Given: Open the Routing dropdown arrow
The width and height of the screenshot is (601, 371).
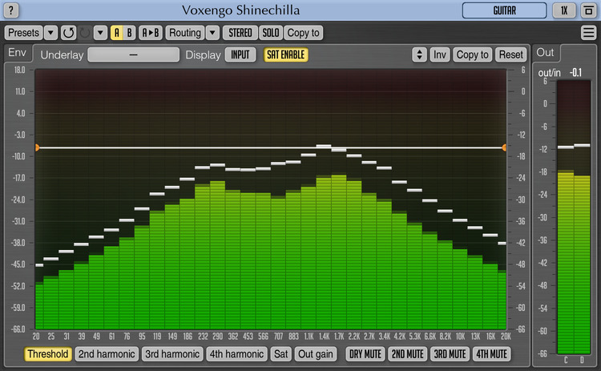Looking at the screenshot, I should [x=212, y=33].
